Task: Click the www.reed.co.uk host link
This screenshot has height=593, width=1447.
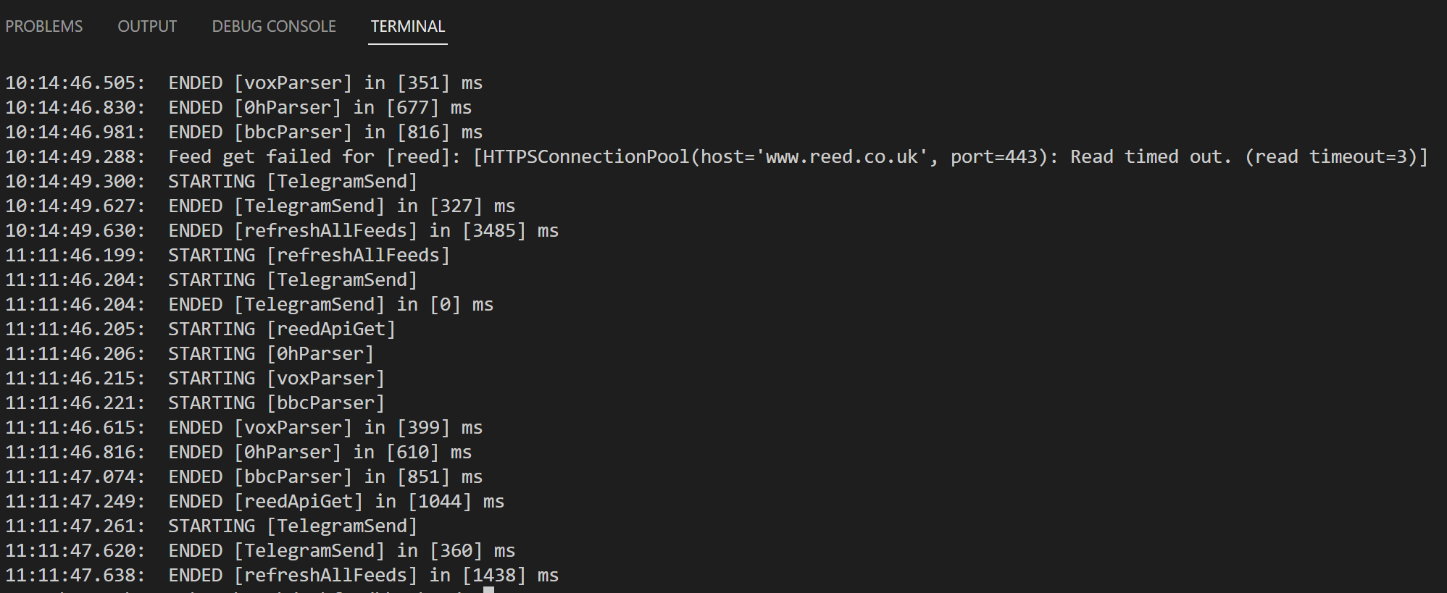Action: pyautogui.click(x=842, y=156)
